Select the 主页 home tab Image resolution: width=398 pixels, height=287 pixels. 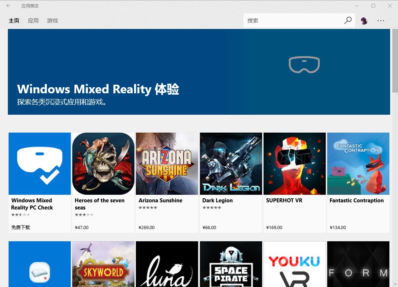(14, 21)
